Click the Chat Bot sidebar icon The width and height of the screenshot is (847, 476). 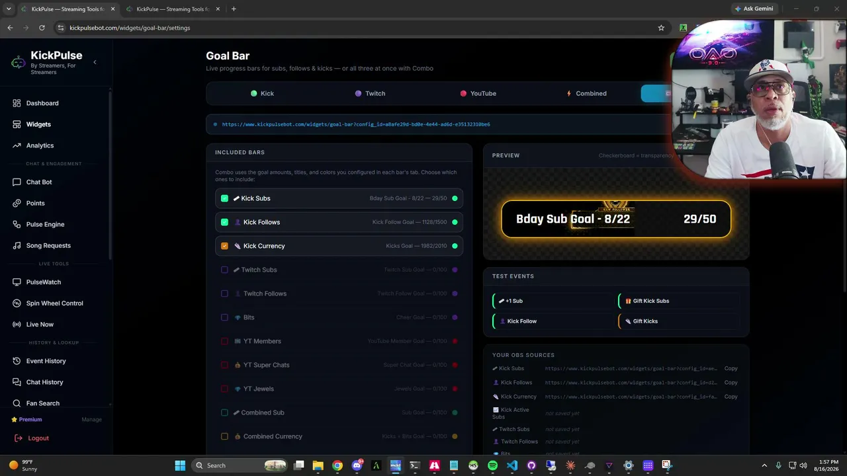[x=17, y=182]
